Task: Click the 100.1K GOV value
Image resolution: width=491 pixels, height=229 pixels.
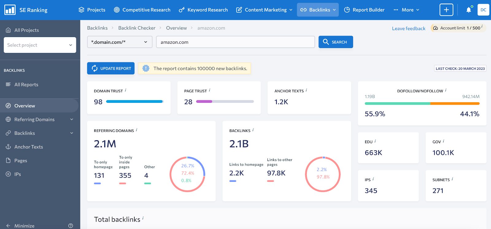Action: click(x=443, y=152)
